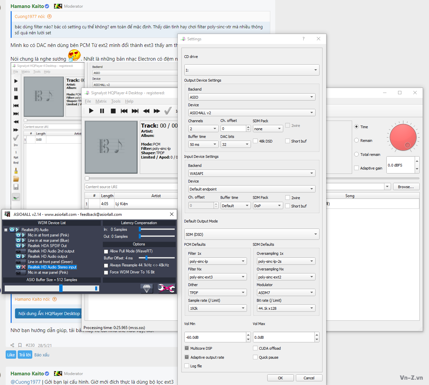Click the Trả lời reply button
This screenshot has height=385, width=429.
point(25,355)
